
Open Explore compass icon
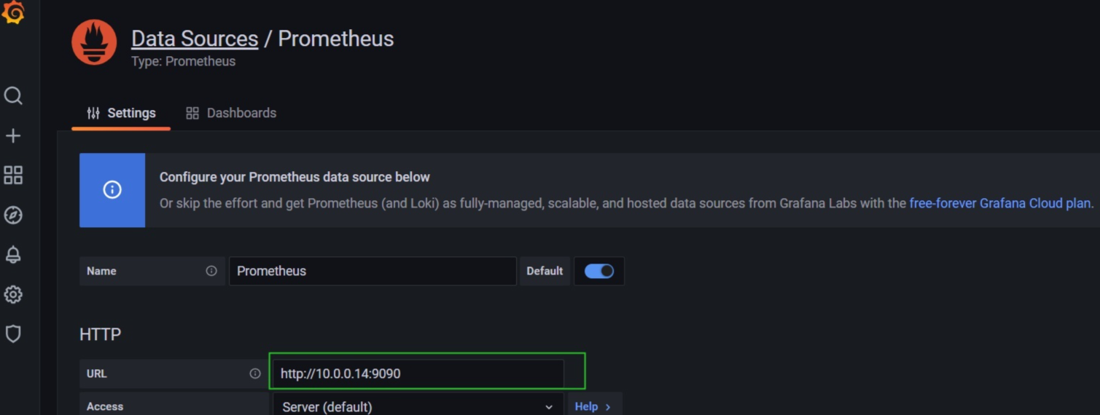[13, 215]
